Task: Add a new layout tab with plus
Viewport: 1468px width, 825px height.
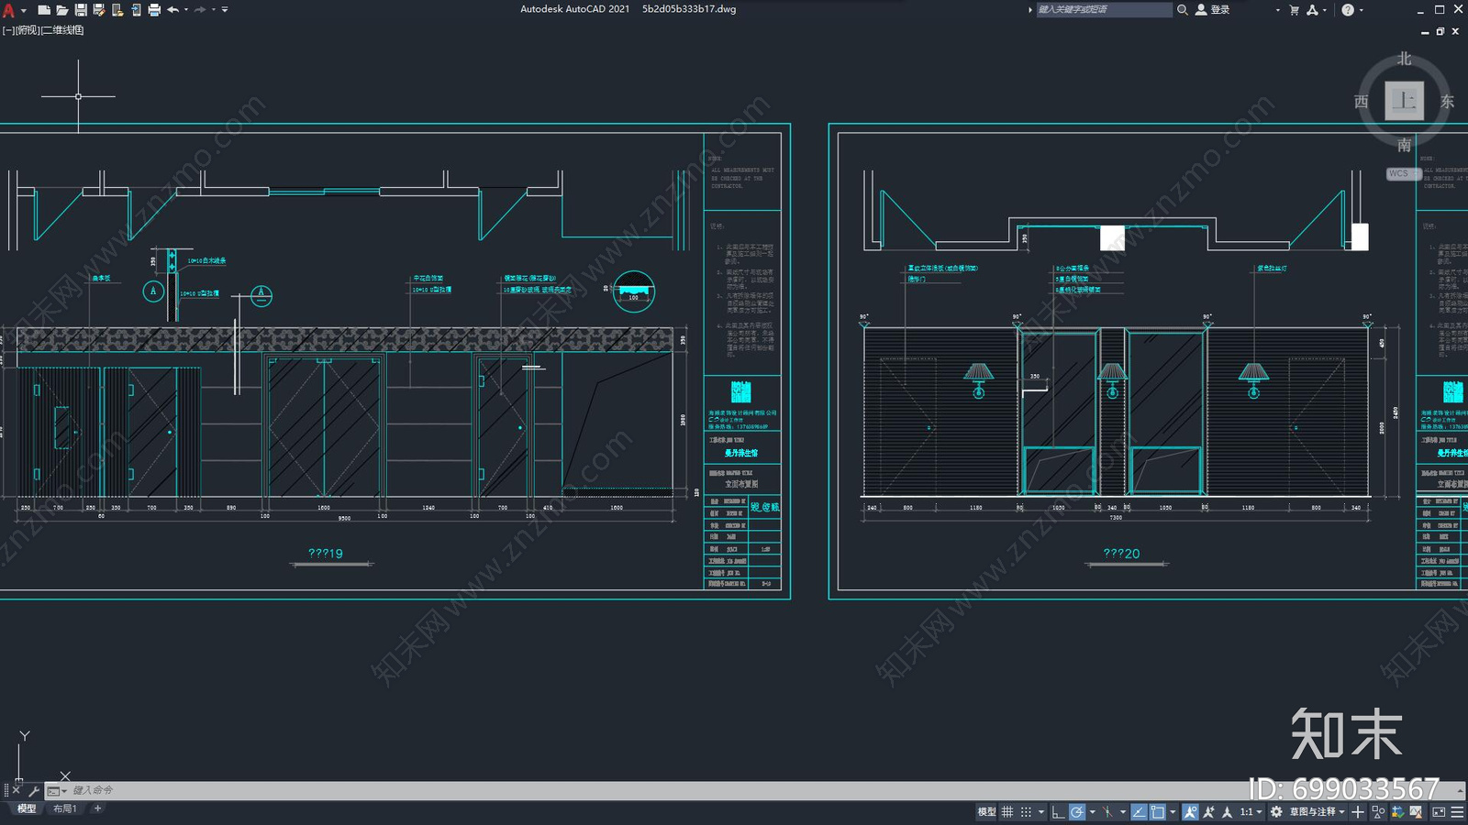Action: click(97, 808)
